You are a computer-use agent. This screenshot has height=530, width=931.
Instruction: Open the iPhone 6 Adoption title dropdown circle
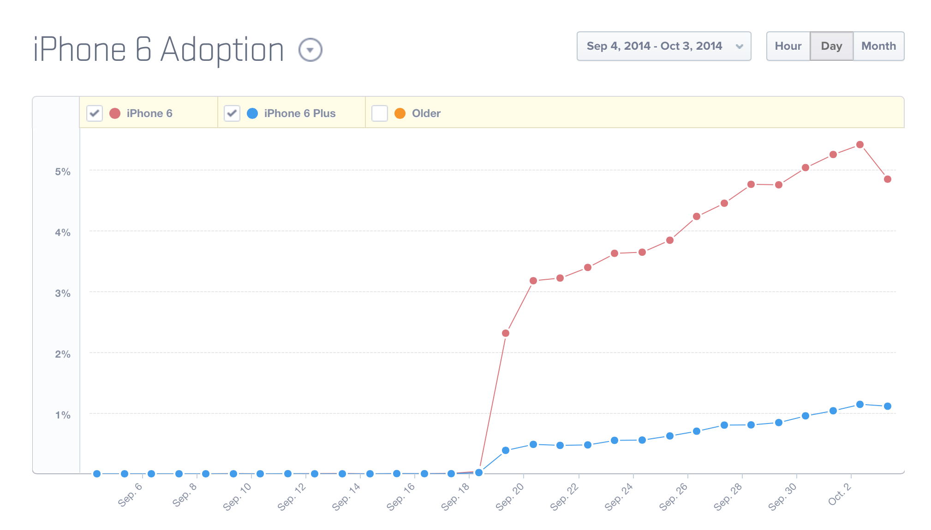pyautogui.click(x=310, y=50)
